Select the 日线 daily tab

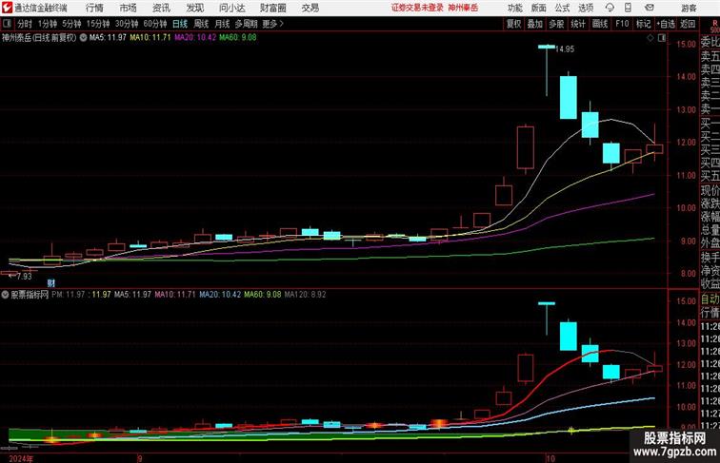[x=180, y=24]
